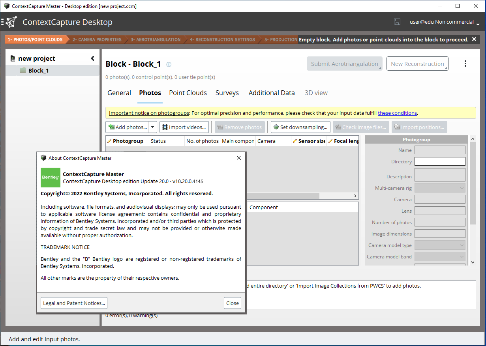Switch to the General tab
Viewport: 486px width, 346px height.
coord(119,93)
